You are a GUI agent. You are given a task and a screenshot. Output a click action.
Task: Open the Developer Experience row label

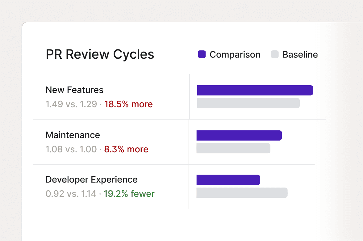click(92, 180)
